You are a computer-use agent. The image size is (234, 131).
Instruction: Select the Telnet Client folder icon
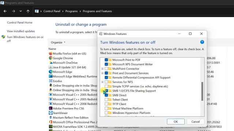pyautogui.click(x=110, y=99)
